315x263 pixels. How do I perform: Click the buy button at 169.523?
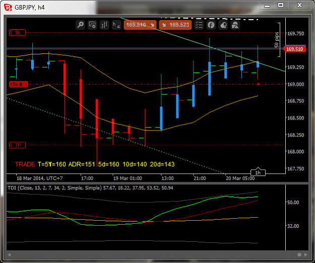click(x=175, y=25)
